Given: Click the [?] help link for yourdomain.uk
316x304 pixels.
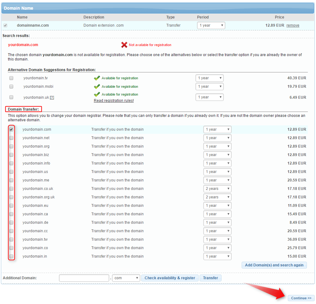Looking at the screenshot, I should click(x=52, y=97).
